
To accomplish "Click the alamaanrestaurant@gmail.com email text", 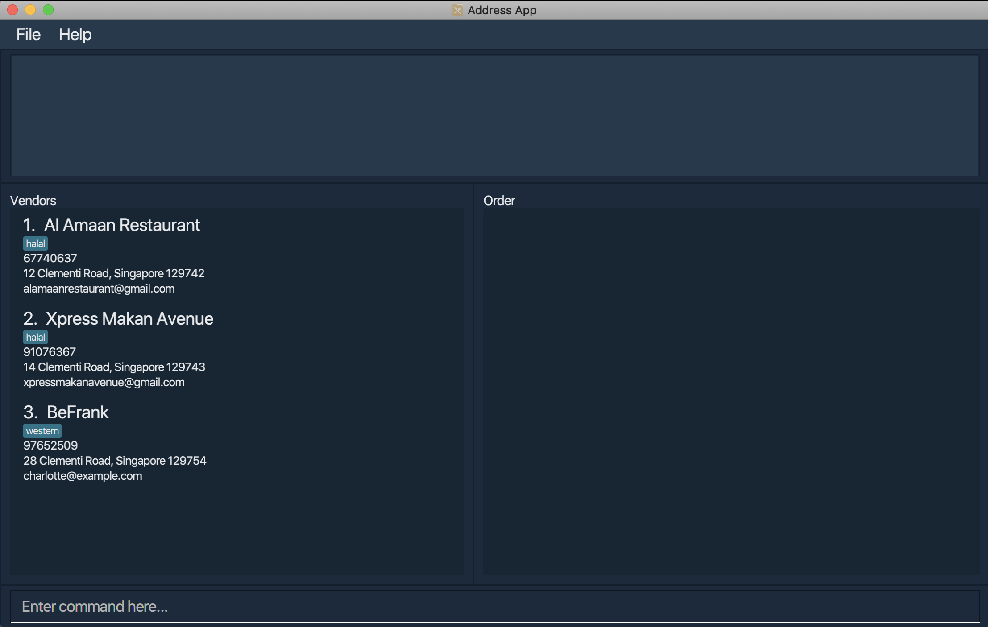I will coord(99,289).
